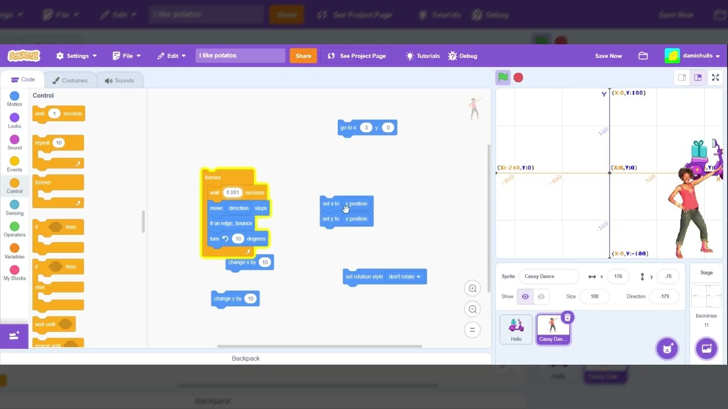Select the Stage backdrop thumbnail
This screenshot has height=409, width=728.
706,296
